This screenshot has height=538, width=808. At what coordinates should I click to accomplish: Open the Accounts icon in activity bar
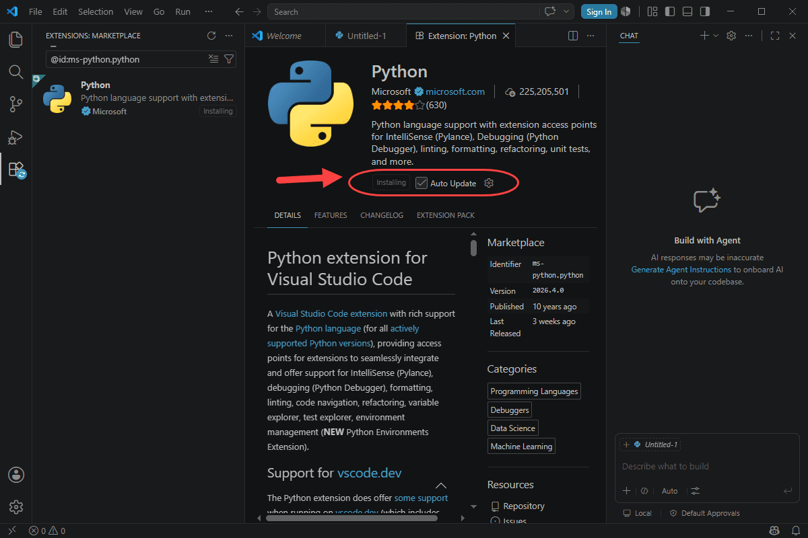tap(15, 475)
